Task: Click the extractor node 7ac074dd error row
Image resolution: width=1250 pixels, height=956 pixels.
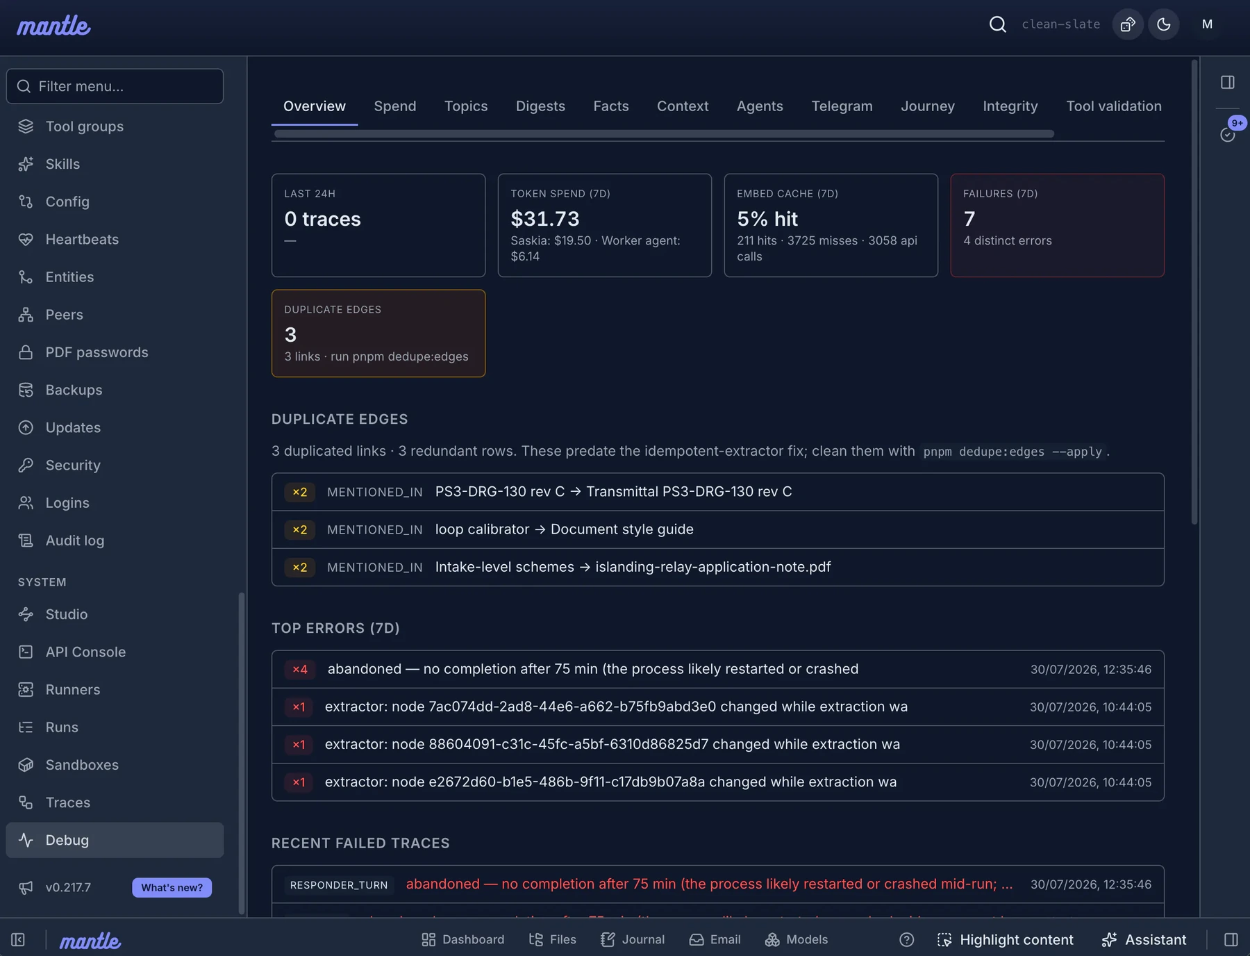Action: point(717,707)
